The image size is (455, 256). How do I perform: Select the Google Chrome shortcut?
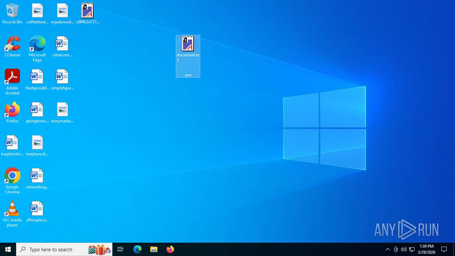point(12,181)
